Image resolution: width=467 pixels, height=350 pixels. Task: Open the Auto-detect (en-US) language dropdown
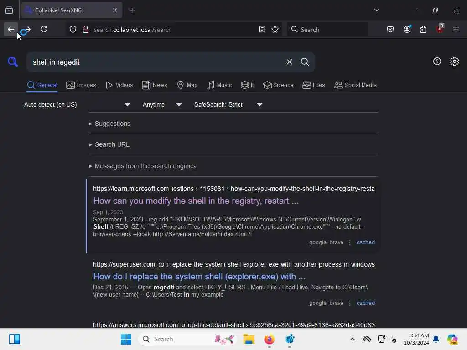77,105
